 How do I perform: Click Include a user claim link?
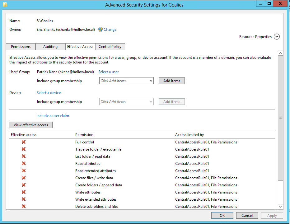click(x=53, y=116)
